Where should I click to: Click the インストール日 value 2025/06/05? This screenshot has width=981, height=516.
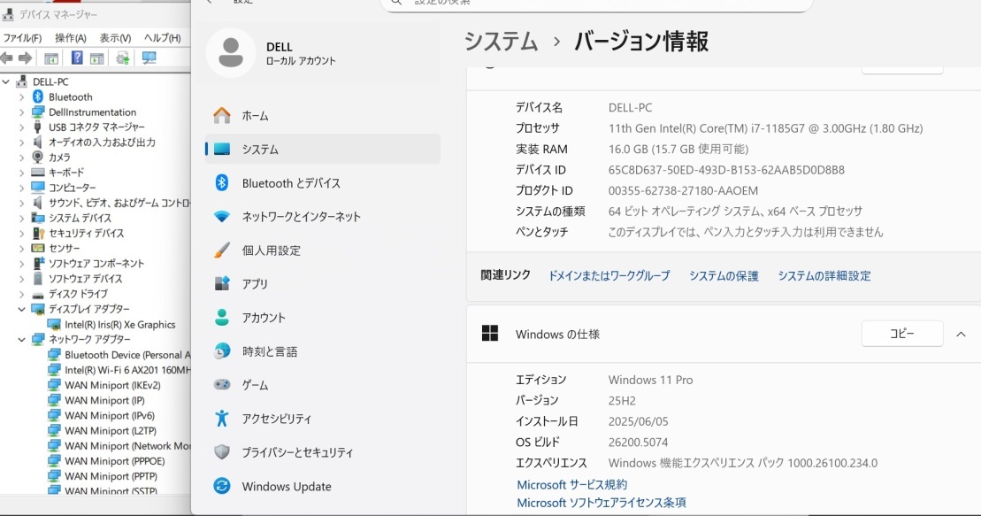[638, 421]
